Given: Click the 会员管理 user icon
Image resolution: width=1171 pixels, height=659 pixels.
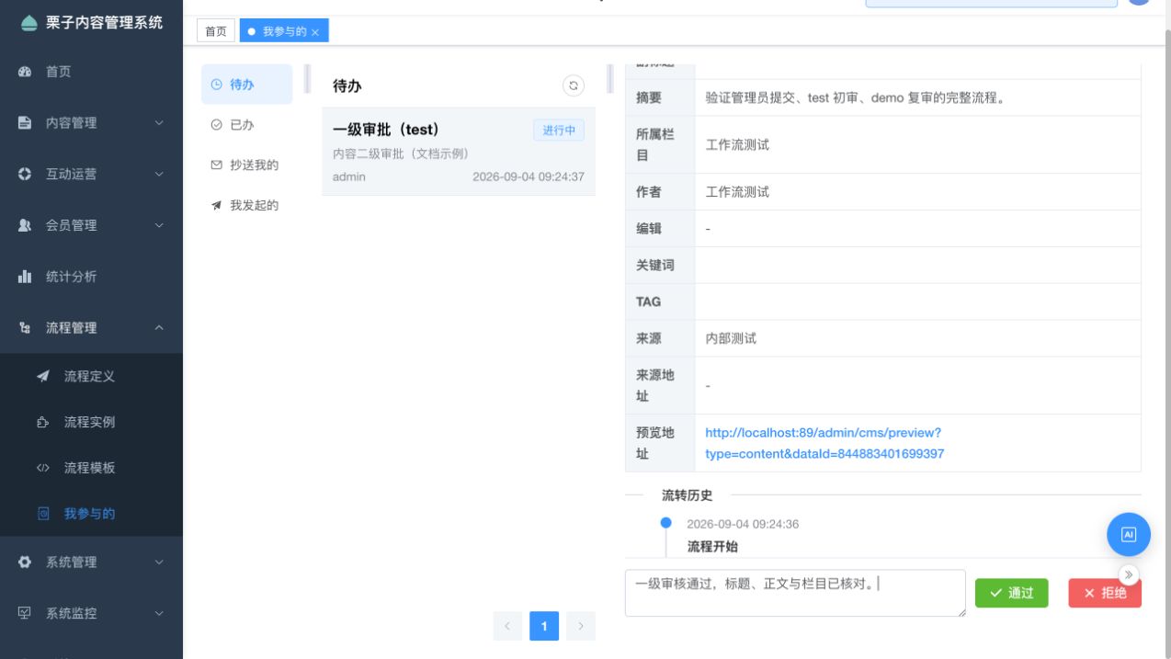Looking at the screenshot, I should (x=25, y=225).
